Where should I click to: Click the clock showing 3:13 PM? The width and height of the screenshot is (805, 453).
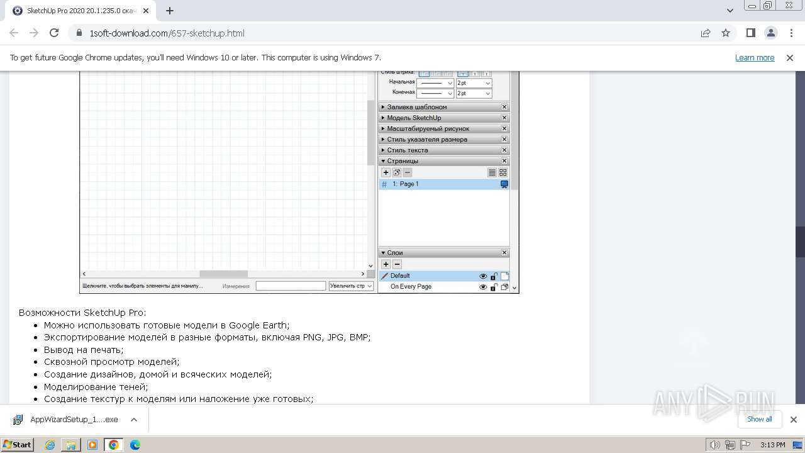[772, 445]
